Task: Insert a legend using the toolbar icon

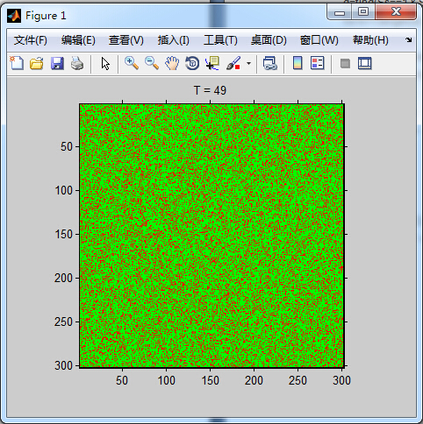Action: tap(318, 63)
